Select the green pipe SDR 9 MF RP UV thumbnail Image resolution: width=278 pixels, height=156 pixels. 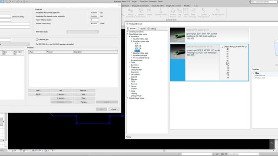[178, 52]
